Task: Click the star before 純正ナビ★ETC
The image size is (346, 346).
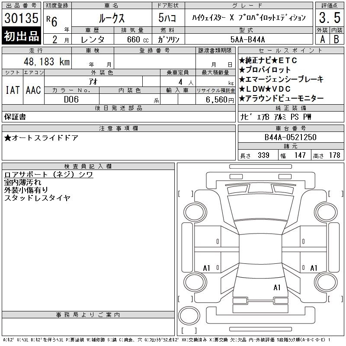Action: click(242, 61)
